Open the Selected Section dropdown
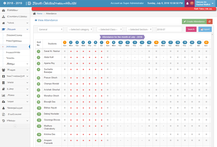Viewport: 217px width, 147px height. pos(139,29)
